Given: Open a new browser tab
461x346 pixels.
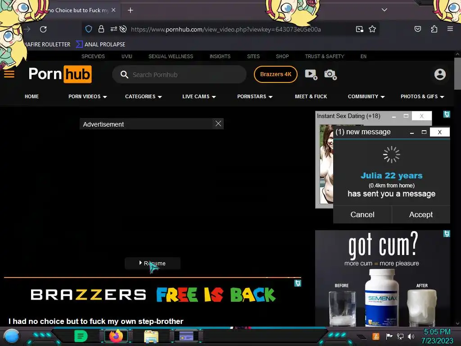Looking at the screenshot, I should [130, 10].
